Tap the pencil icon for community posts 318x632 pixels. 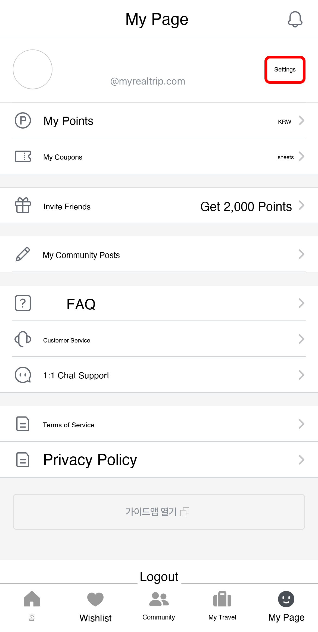23,254
